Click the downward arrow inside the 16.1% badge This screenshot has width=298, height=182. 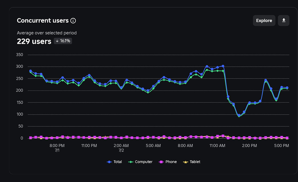pyautogui.click(x=57, y=41)
